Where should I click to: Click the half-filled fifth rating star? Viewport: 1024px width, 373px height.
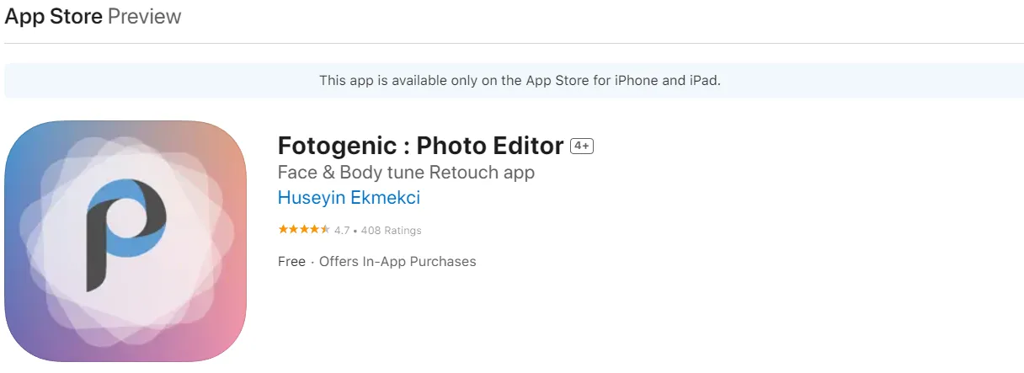point(326,230)
